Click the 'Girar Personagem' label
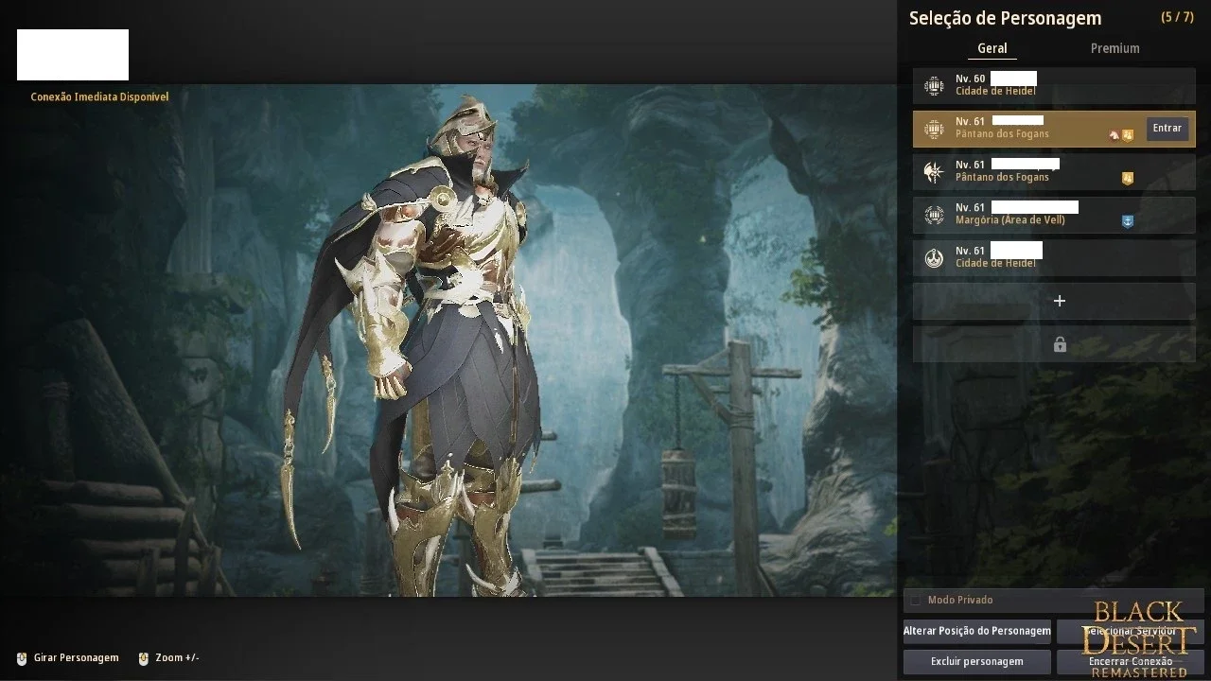This screenshot has height=681, width=1211. pyautogui.click(x=77, y=658)
